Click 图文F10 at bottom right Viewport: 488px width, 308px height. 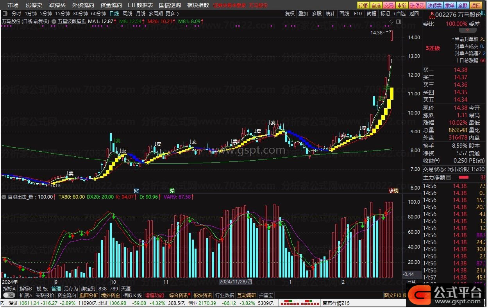[392, 295]
